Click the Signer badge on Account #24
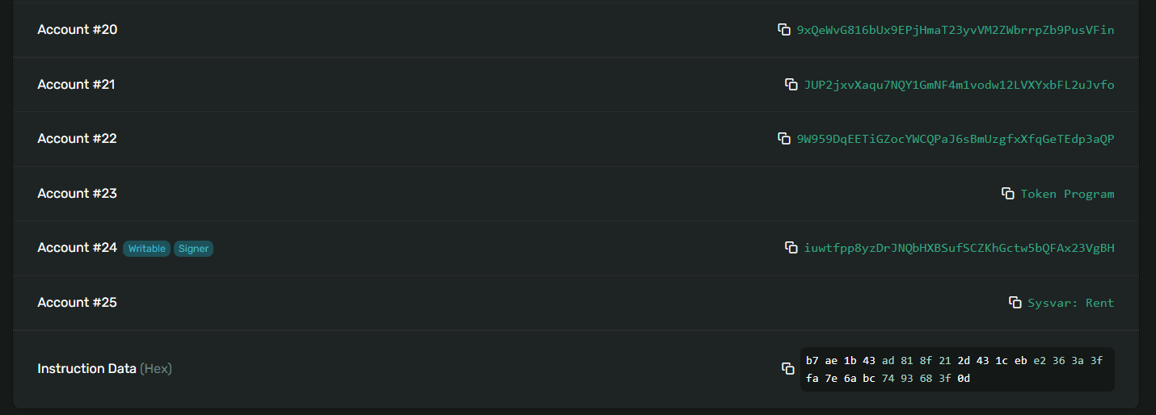Image resolution: width=1156 pixels, height=415 pixels. 193,249
